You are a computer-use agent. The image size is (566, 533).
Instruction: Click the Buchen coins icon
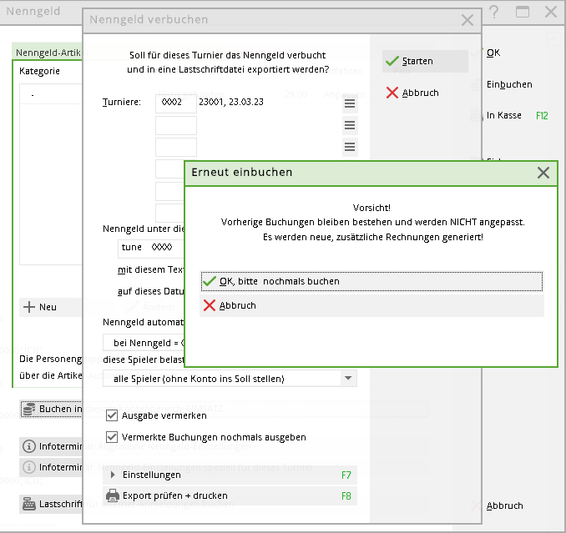click(x=28, y=410)
